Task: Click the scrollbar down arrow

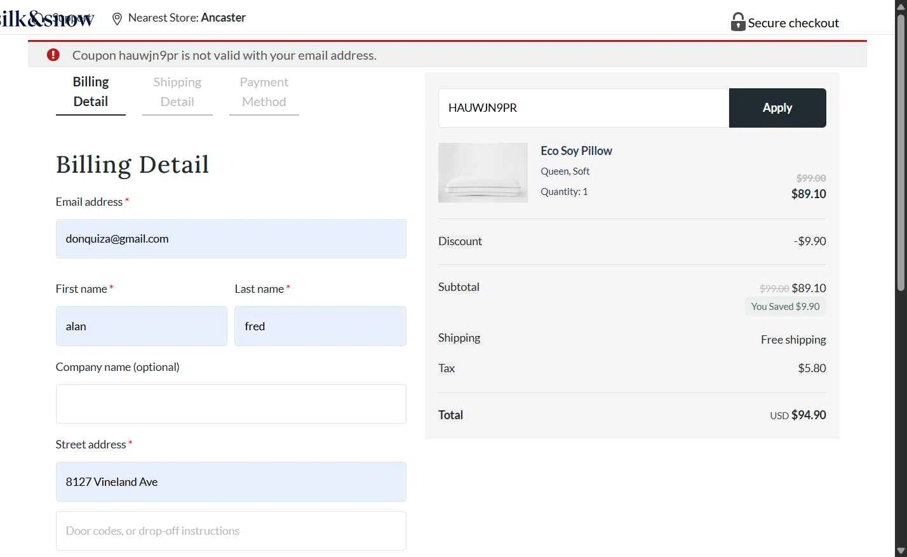Action: tap(901, 551)
